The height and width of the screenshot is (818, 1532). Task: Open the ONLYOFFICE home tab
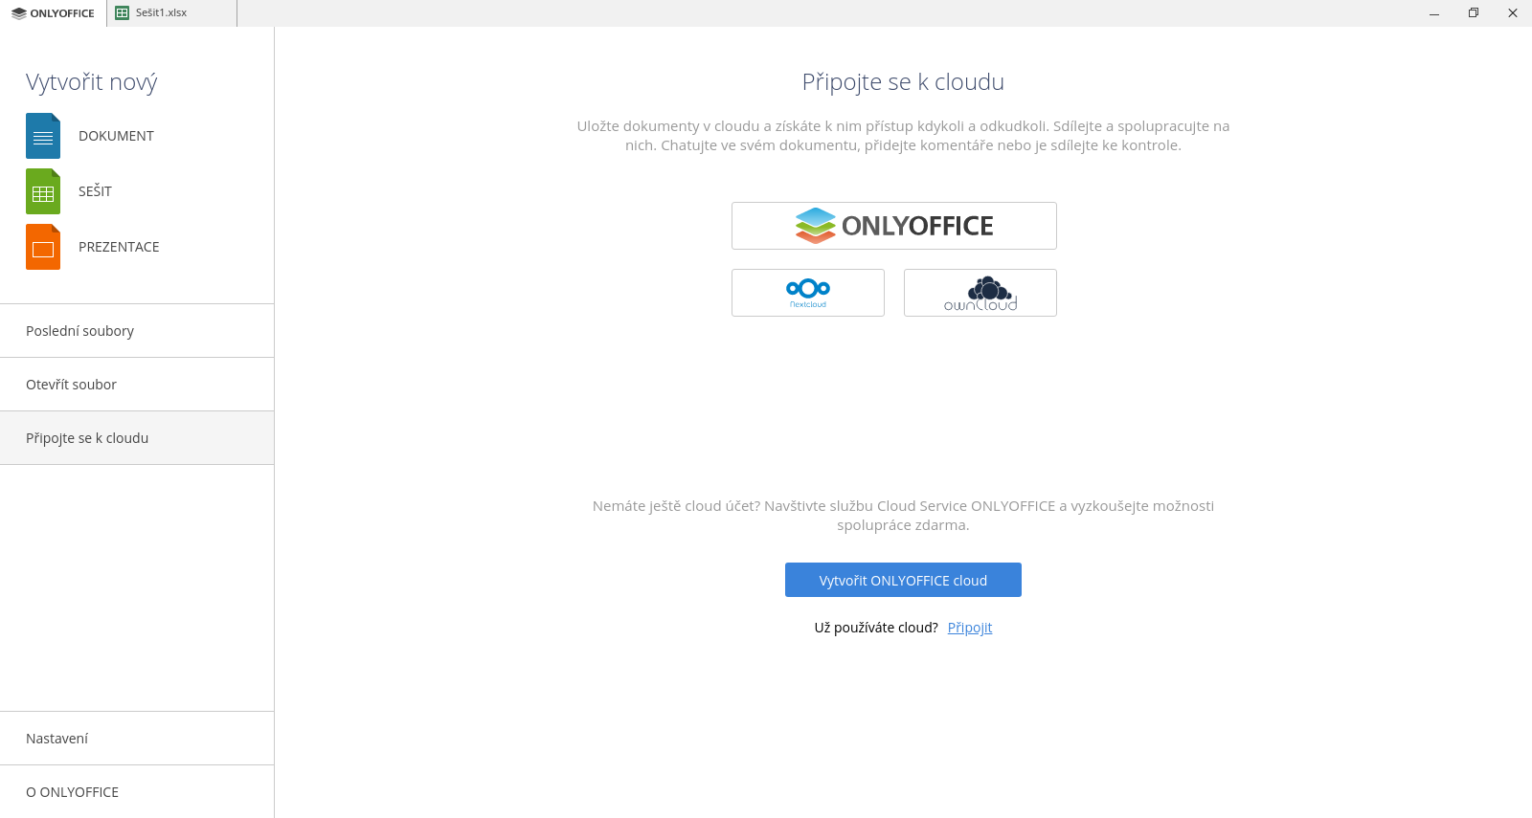tap(53, 13)
